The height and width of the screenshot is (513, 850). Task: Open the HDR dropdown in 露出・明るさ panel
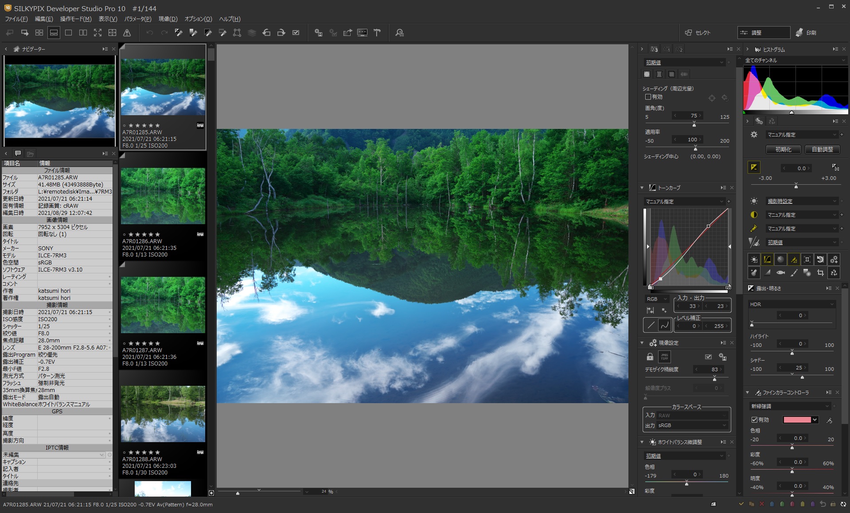point(792,304)
